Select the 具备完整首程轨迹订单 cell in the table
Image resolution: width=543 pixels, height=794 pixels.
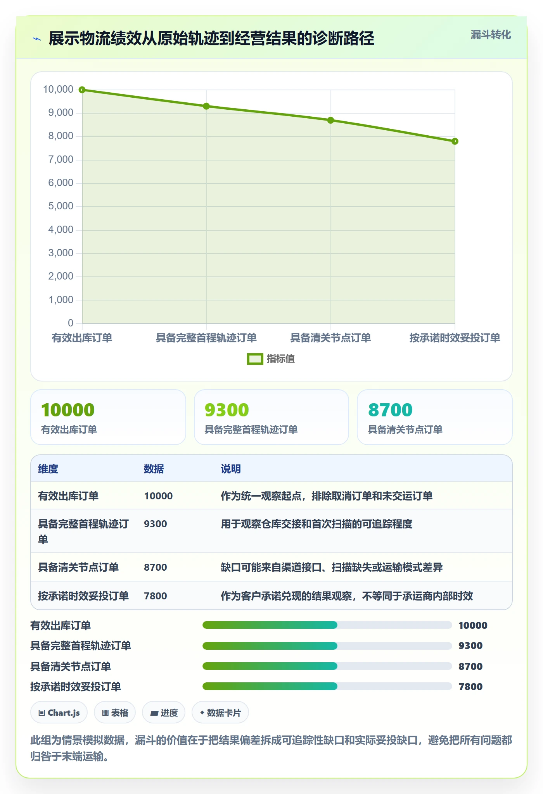click(83, 531)
